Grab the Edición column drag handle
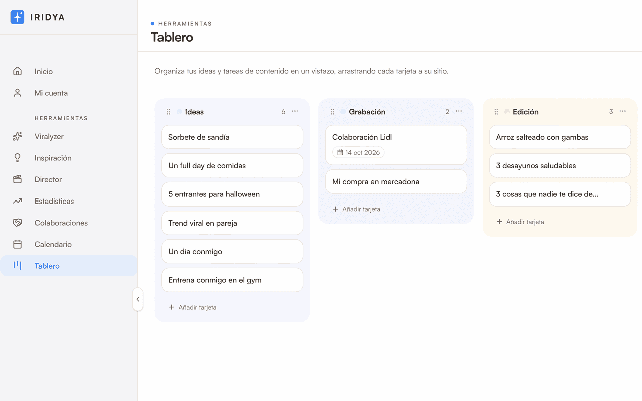This screenshot has height=401, width=642. pos(496,112)
